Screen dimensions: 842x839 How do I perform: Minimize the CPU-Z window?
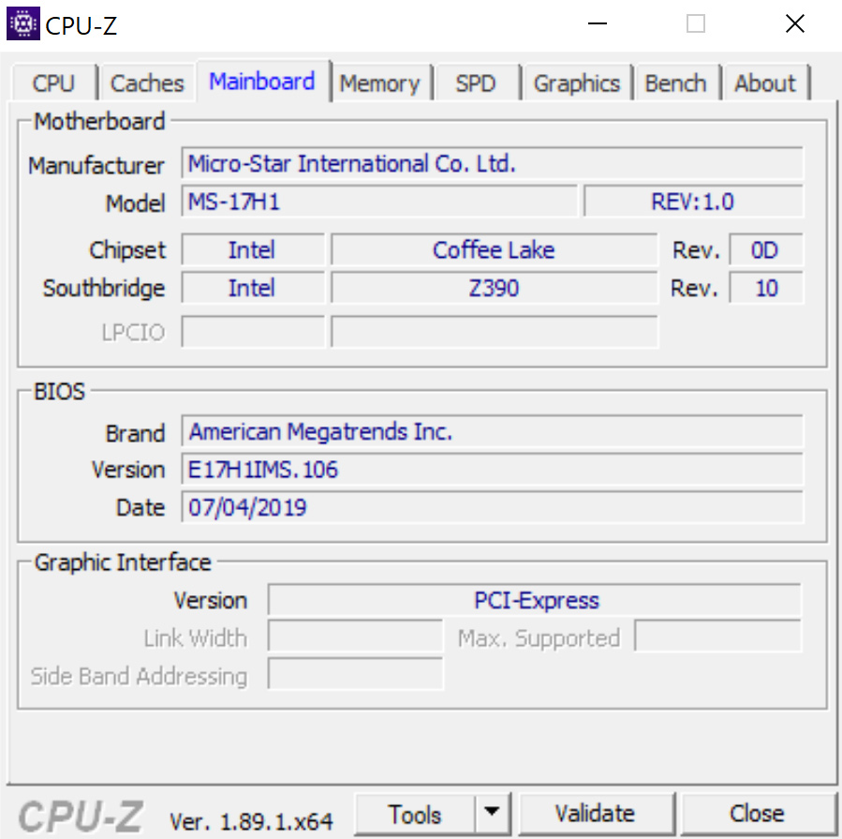click(598, 23)
